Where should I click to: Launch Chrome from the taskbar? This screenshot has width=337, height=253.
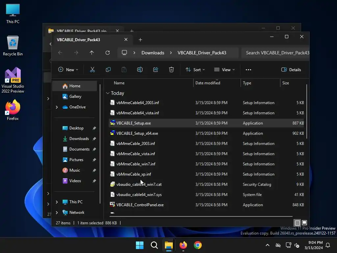[x=198, y=245]
